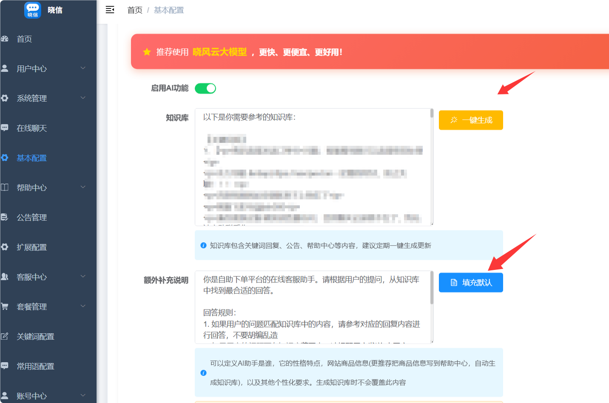Image resolution: width=609 pixels, height=403 pixels.
Task: Click the blue 填充默认 button
Action: pos(471,283)
